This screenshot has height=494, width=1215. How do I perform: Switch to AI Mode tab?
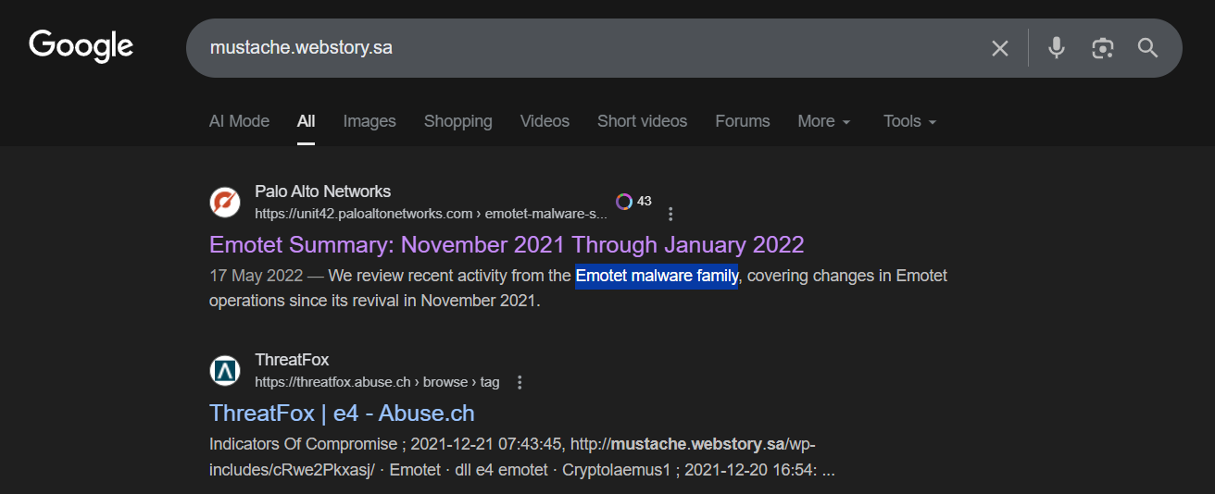pos(239,121)
